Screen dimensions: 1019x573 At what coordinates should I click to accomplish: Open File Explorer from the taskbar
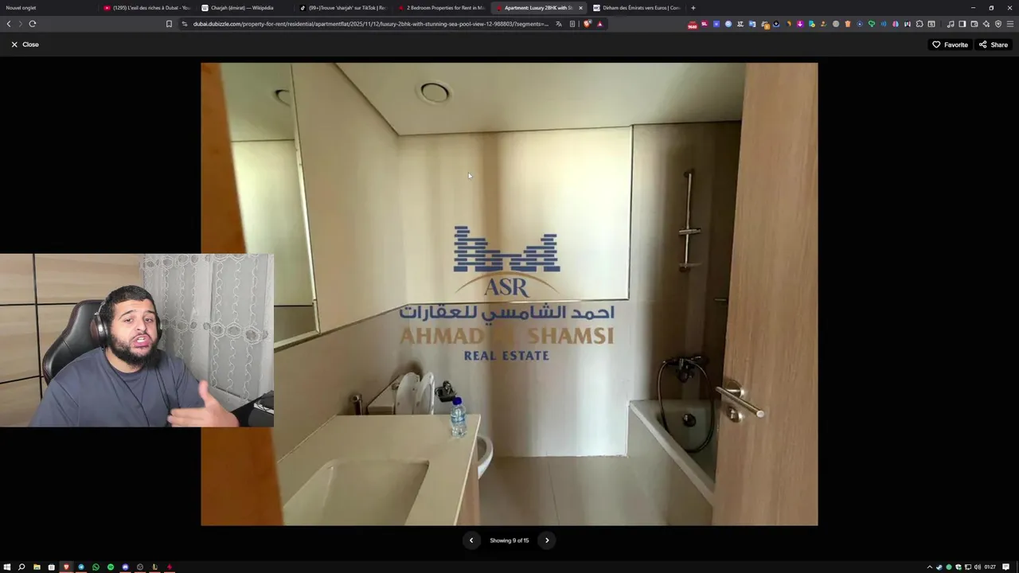point(37,567)
